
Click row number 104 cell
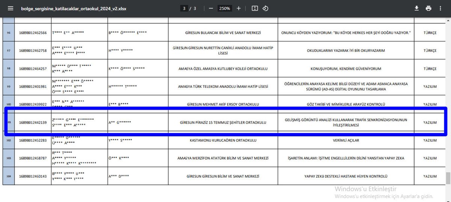(x=9, y=176)
